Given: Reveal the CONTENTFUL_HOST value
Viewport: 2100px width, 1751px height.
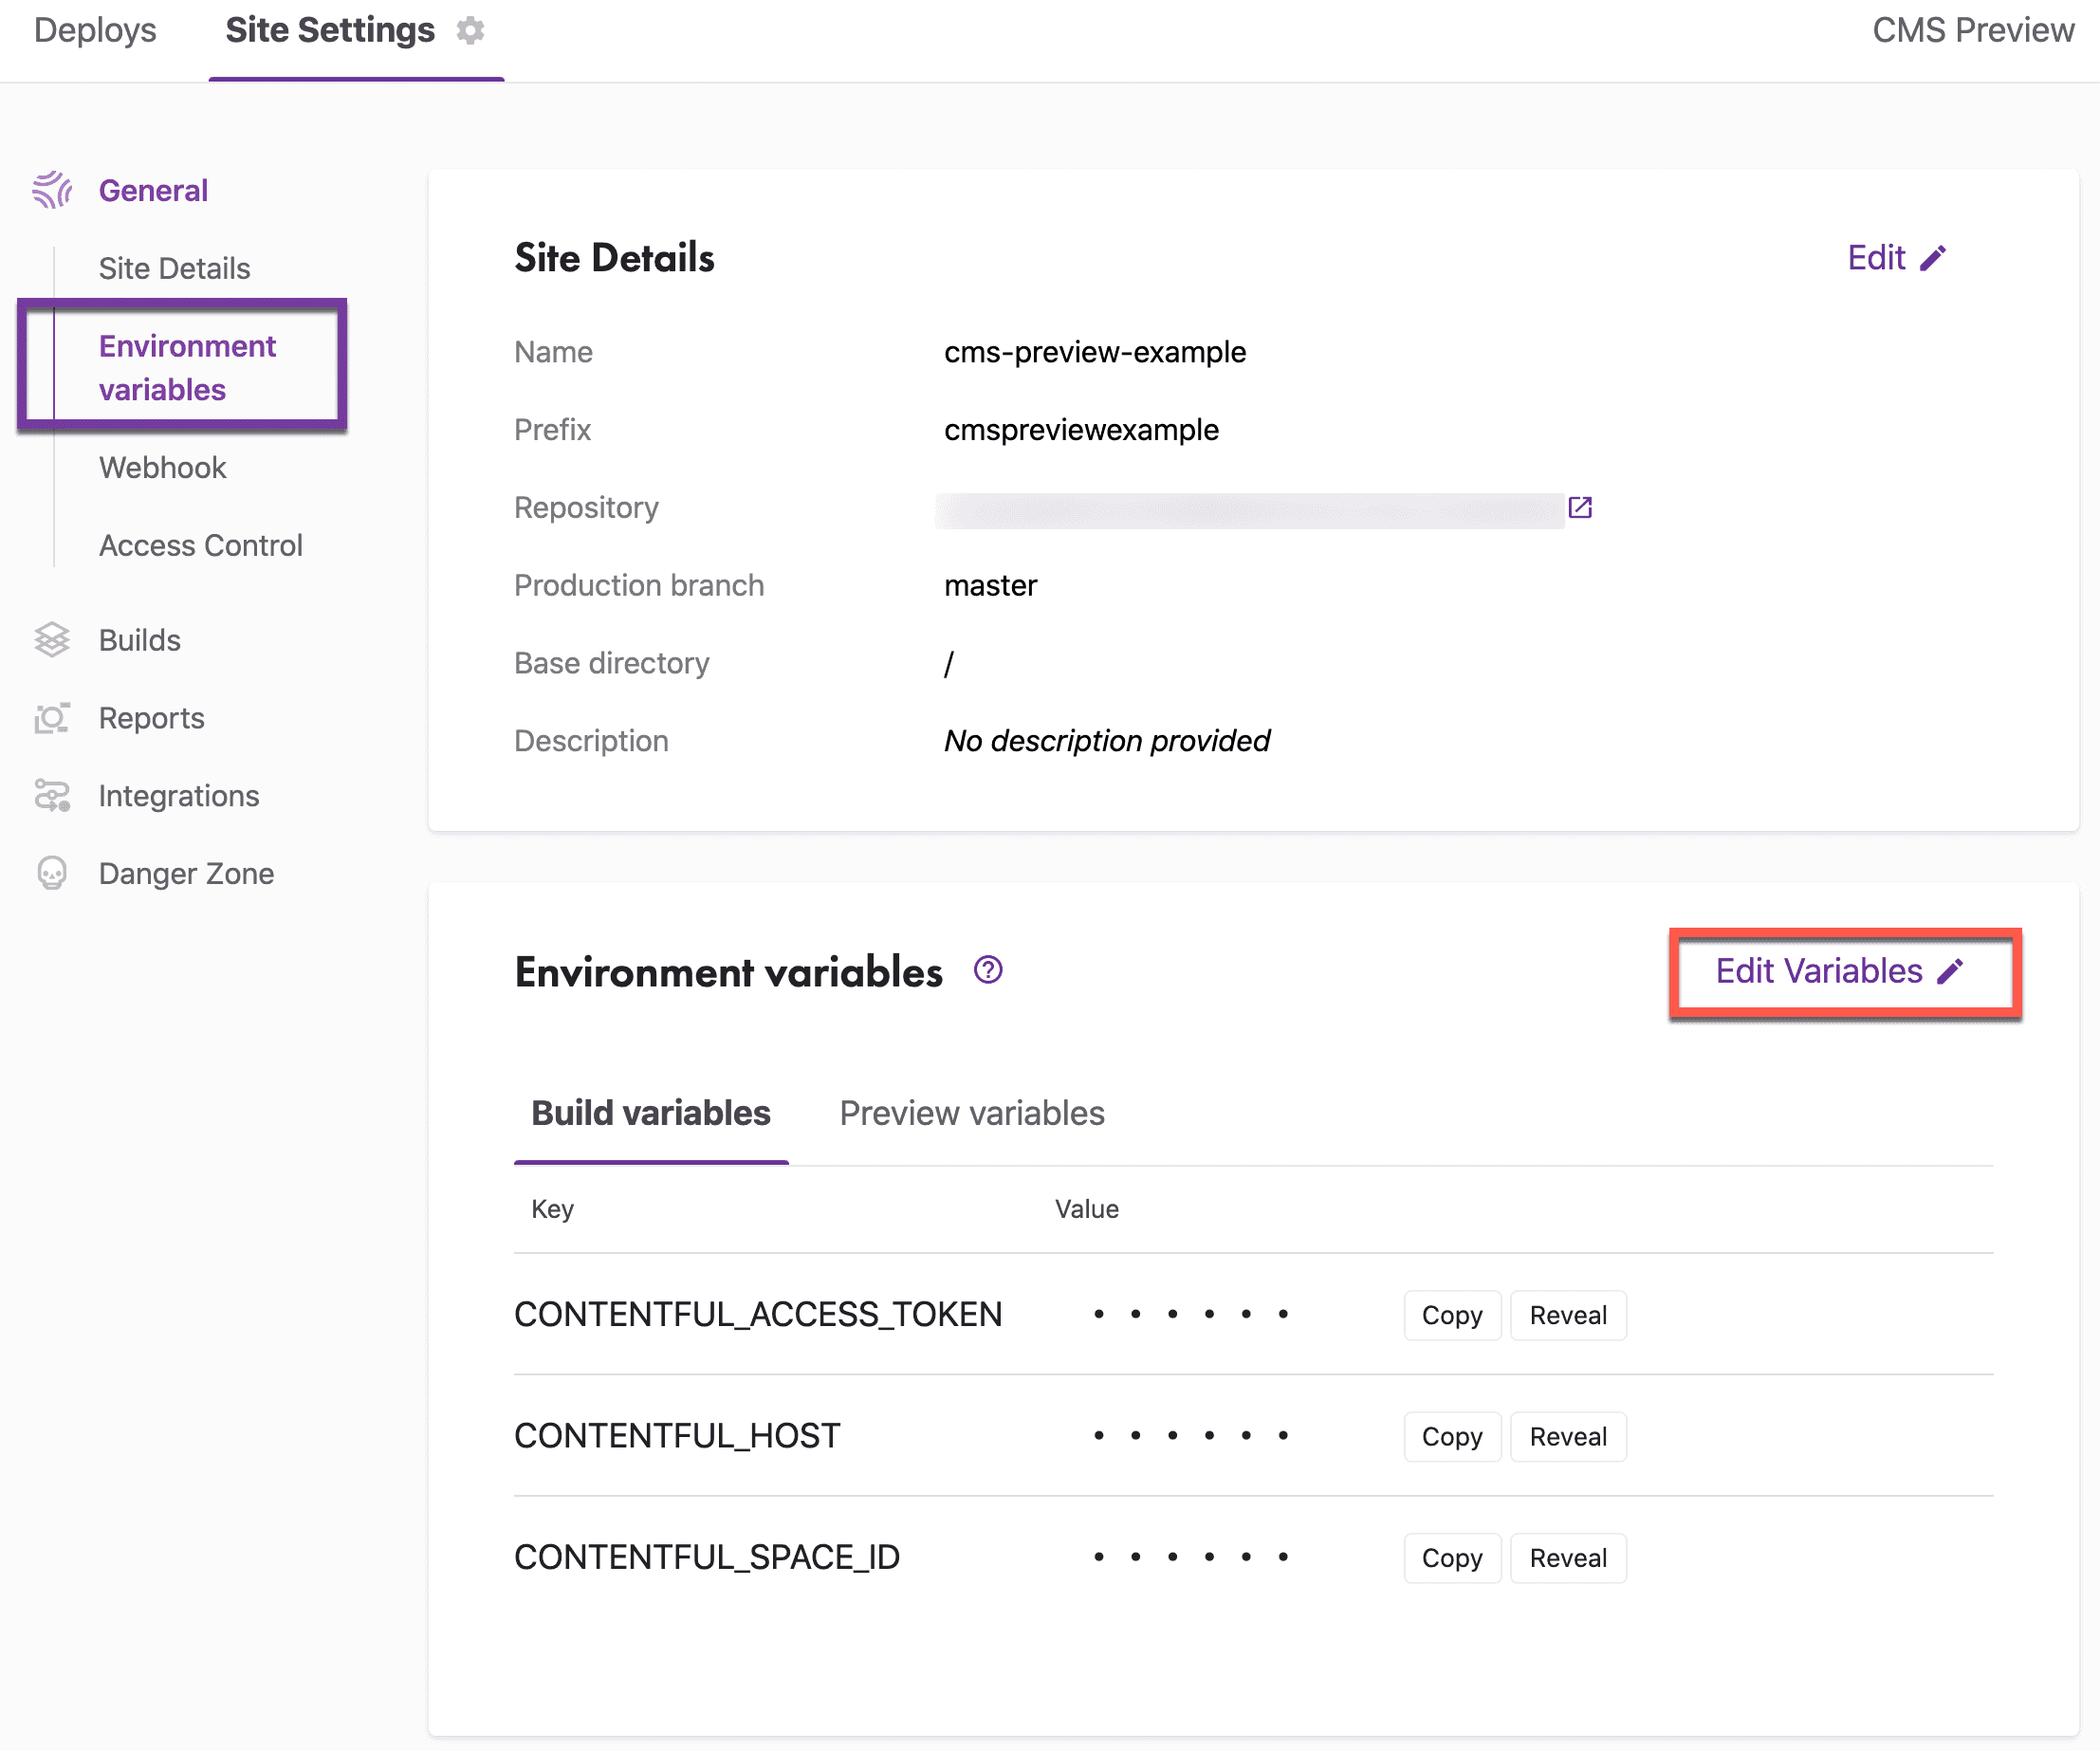Looking at the screenshot, I should click(1567, 1437).
